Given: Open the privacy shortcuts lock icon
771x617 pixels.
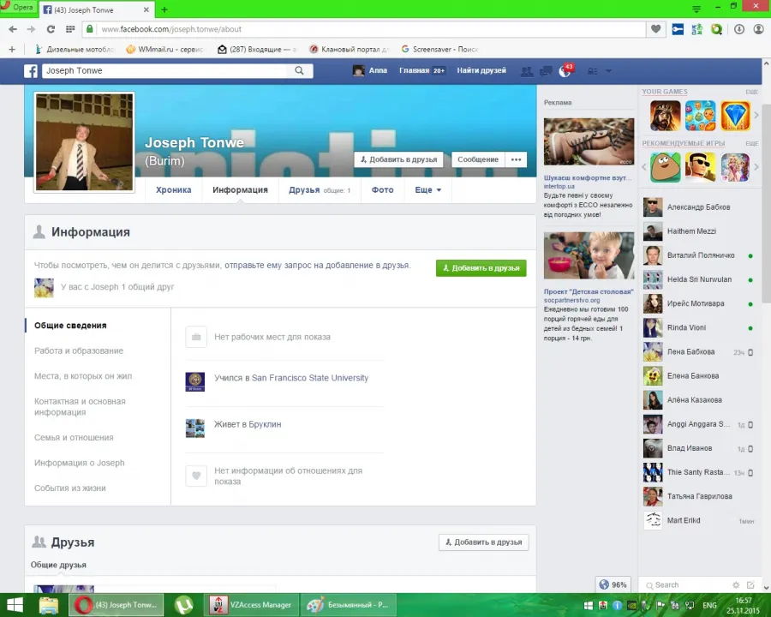Looking at the screenshot, I should 593,71.
